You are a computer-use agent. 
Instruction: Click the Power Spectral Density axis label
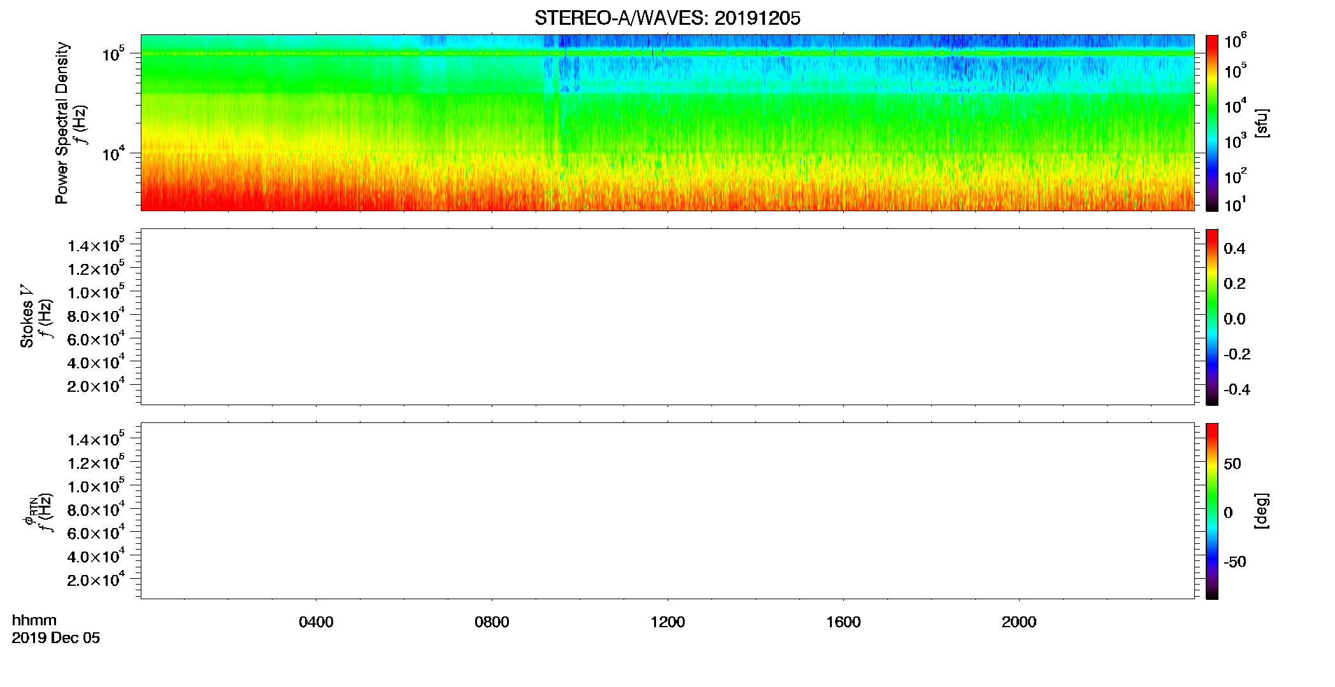(x=61, y=123)
